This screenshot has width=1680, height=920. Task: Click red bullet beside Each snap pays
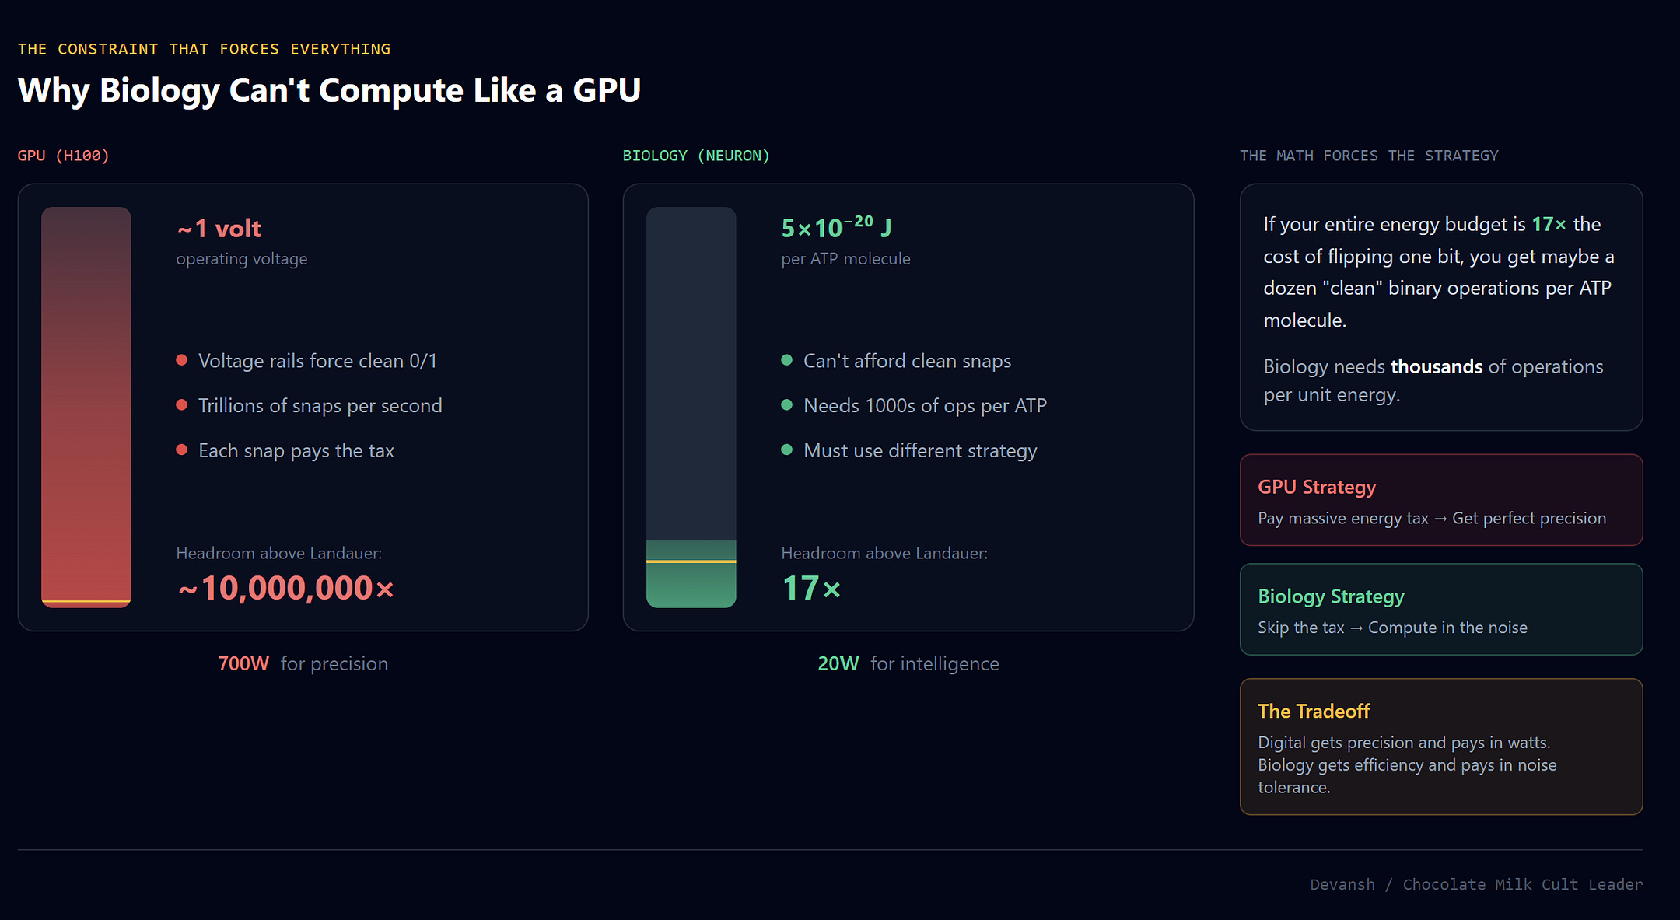tap(181, 450)
